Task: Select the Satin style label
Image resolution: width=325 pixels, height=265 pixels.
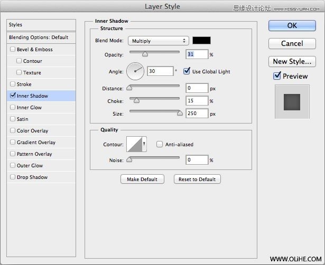Action: (x=22, y=119)
